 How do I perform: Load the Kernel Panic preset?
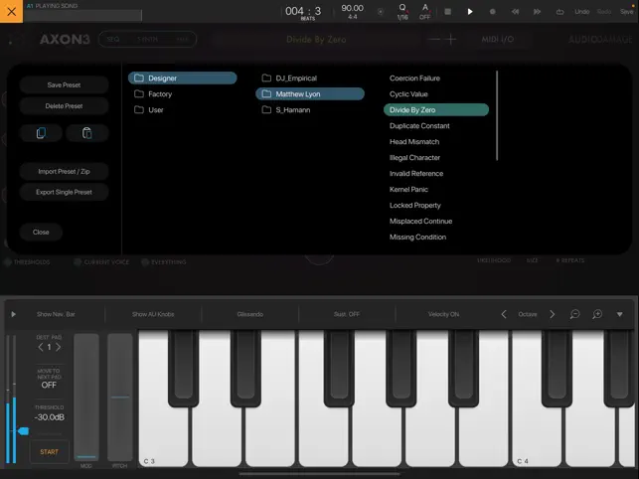coord(436,189)
